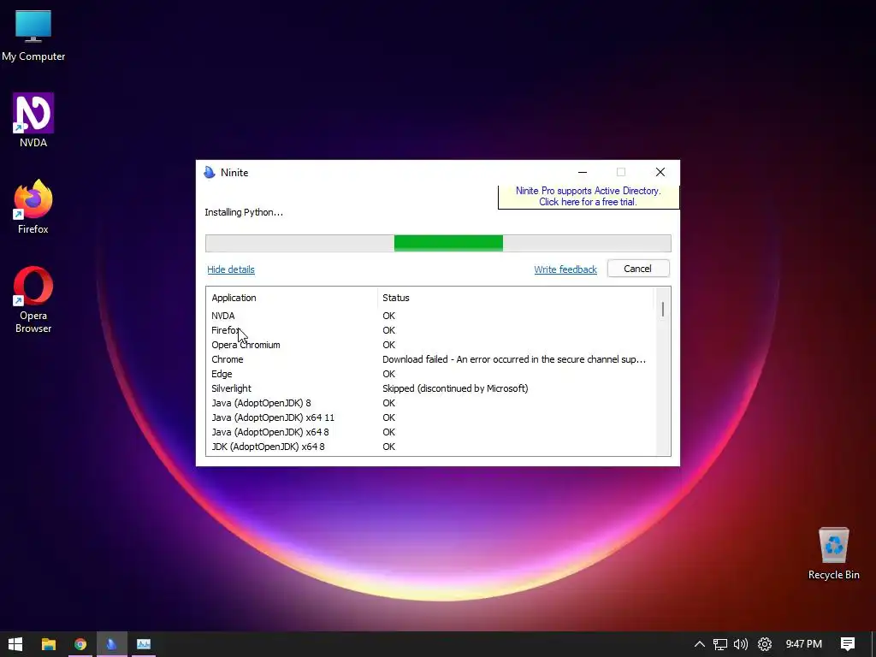This screenshot has width=876, height=657.
Task: Click the Chrome Download failed status
Action: click(514, 359)
